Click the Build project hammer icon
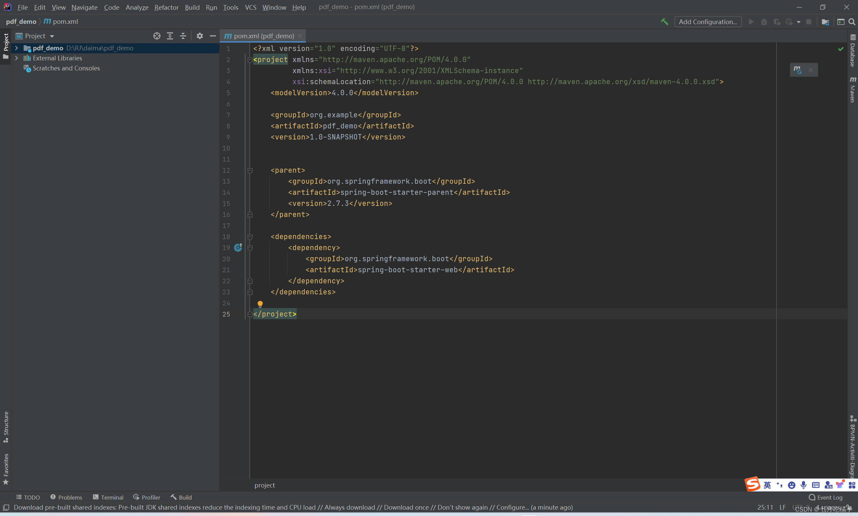Screen dimensions: 858x516 (664, 21)
